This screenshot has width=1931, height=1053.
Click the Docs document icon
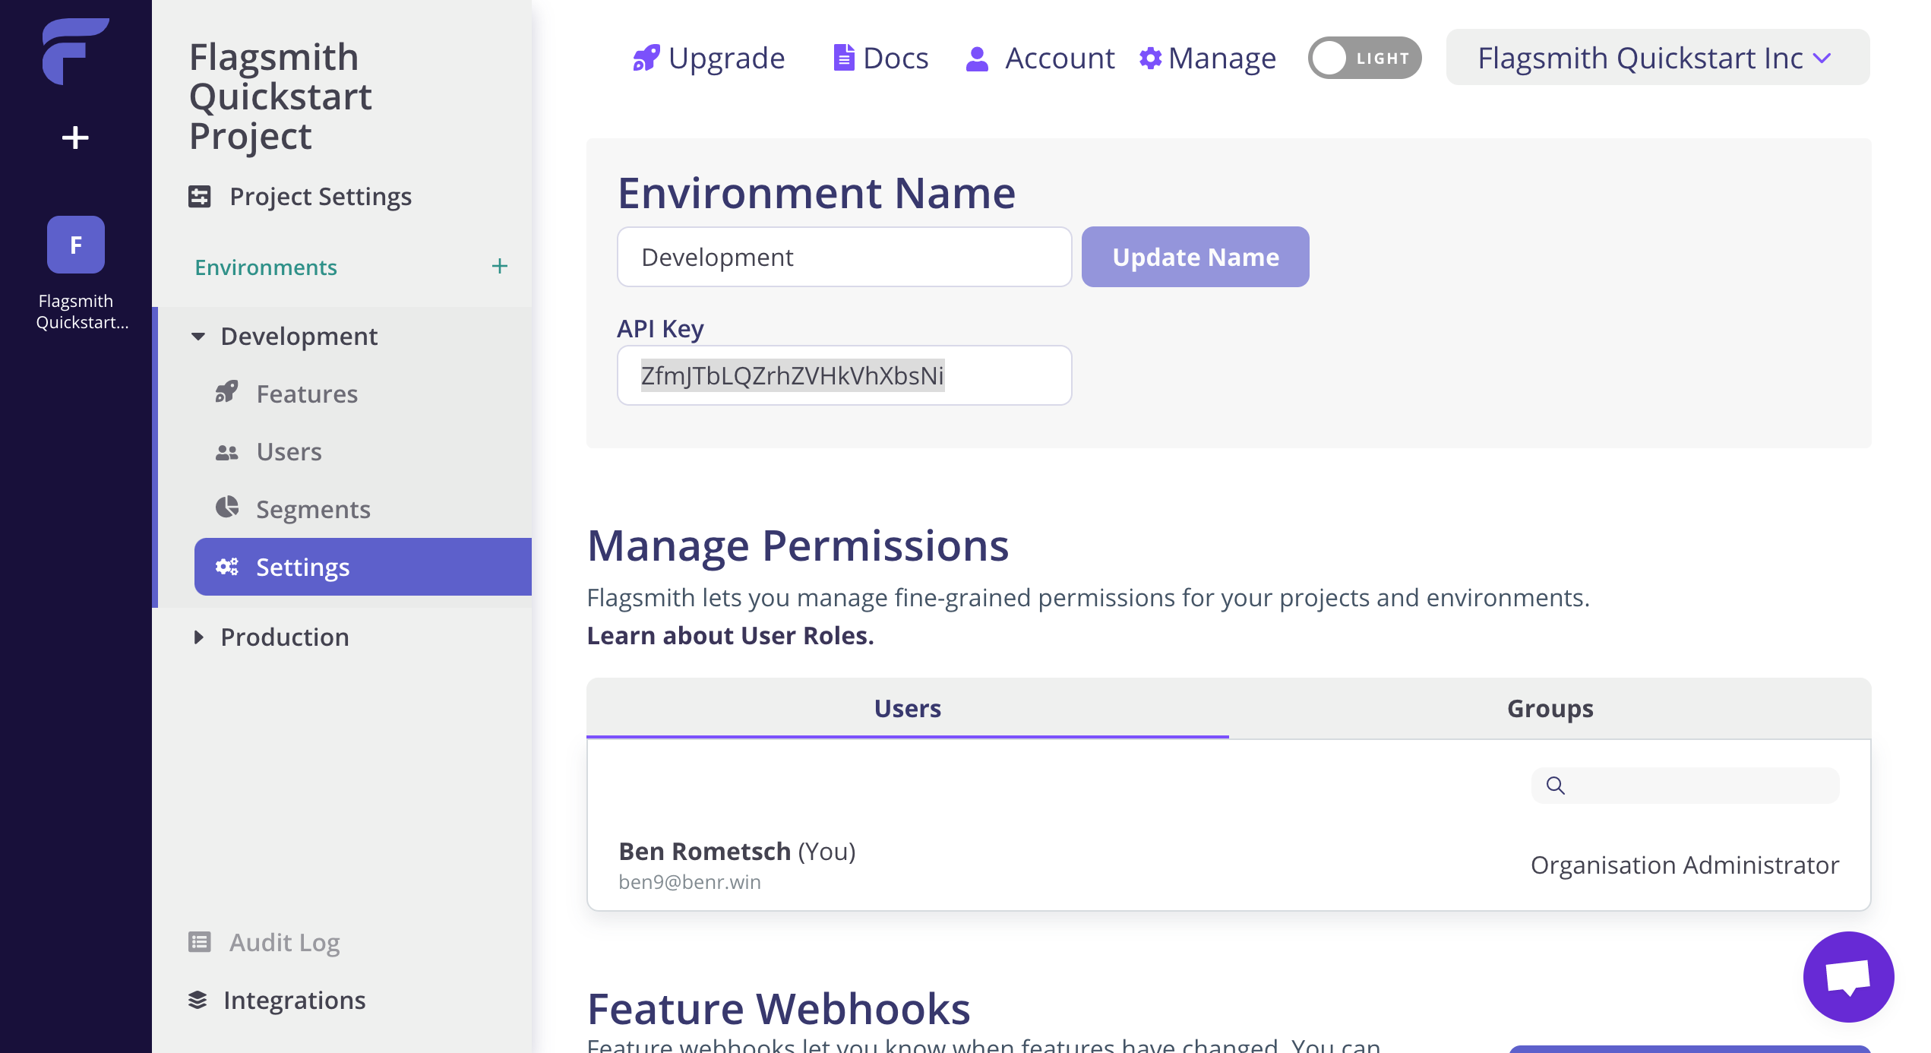point(844,58)
